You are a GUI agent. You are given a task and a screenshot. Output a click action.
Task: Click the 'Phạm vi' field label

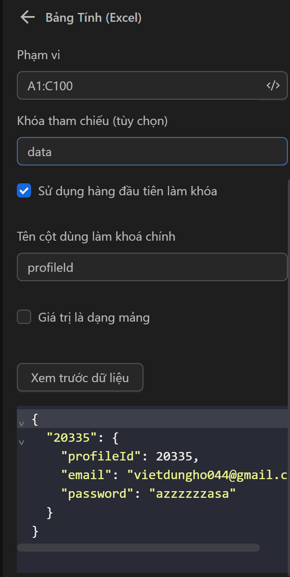click(38, 55)
